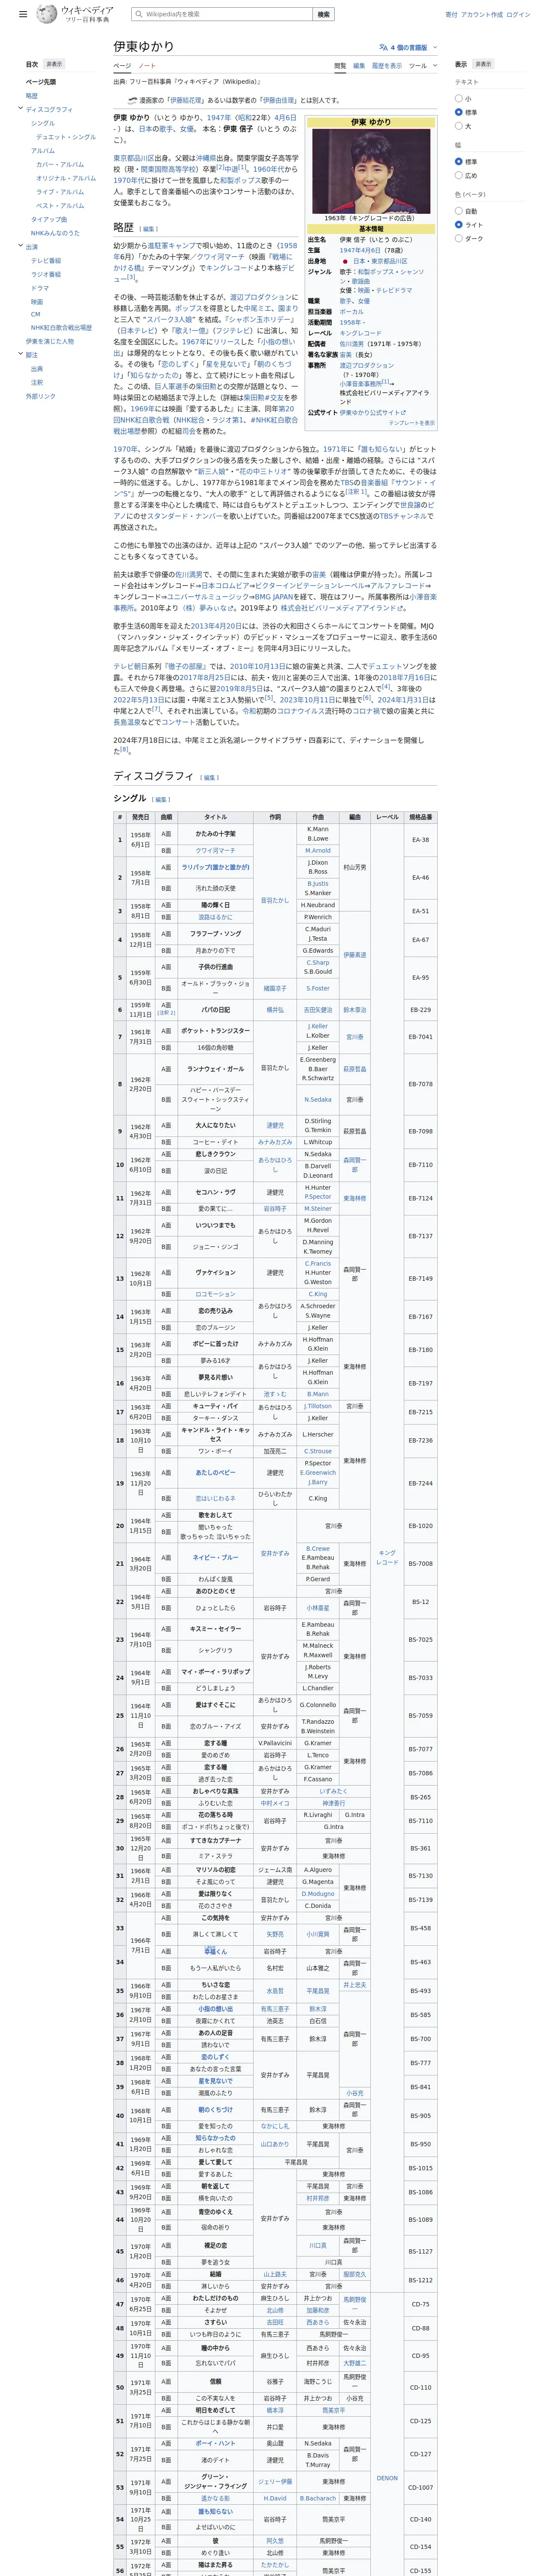Jump to ライブ・アルバム in contents sidebar
The height and width of the screenshot is (2576, 551).
click(x=60, y=192)
